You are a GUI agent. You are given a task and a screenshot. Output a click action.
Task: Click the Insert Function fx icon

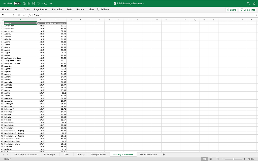click(29, 15)
